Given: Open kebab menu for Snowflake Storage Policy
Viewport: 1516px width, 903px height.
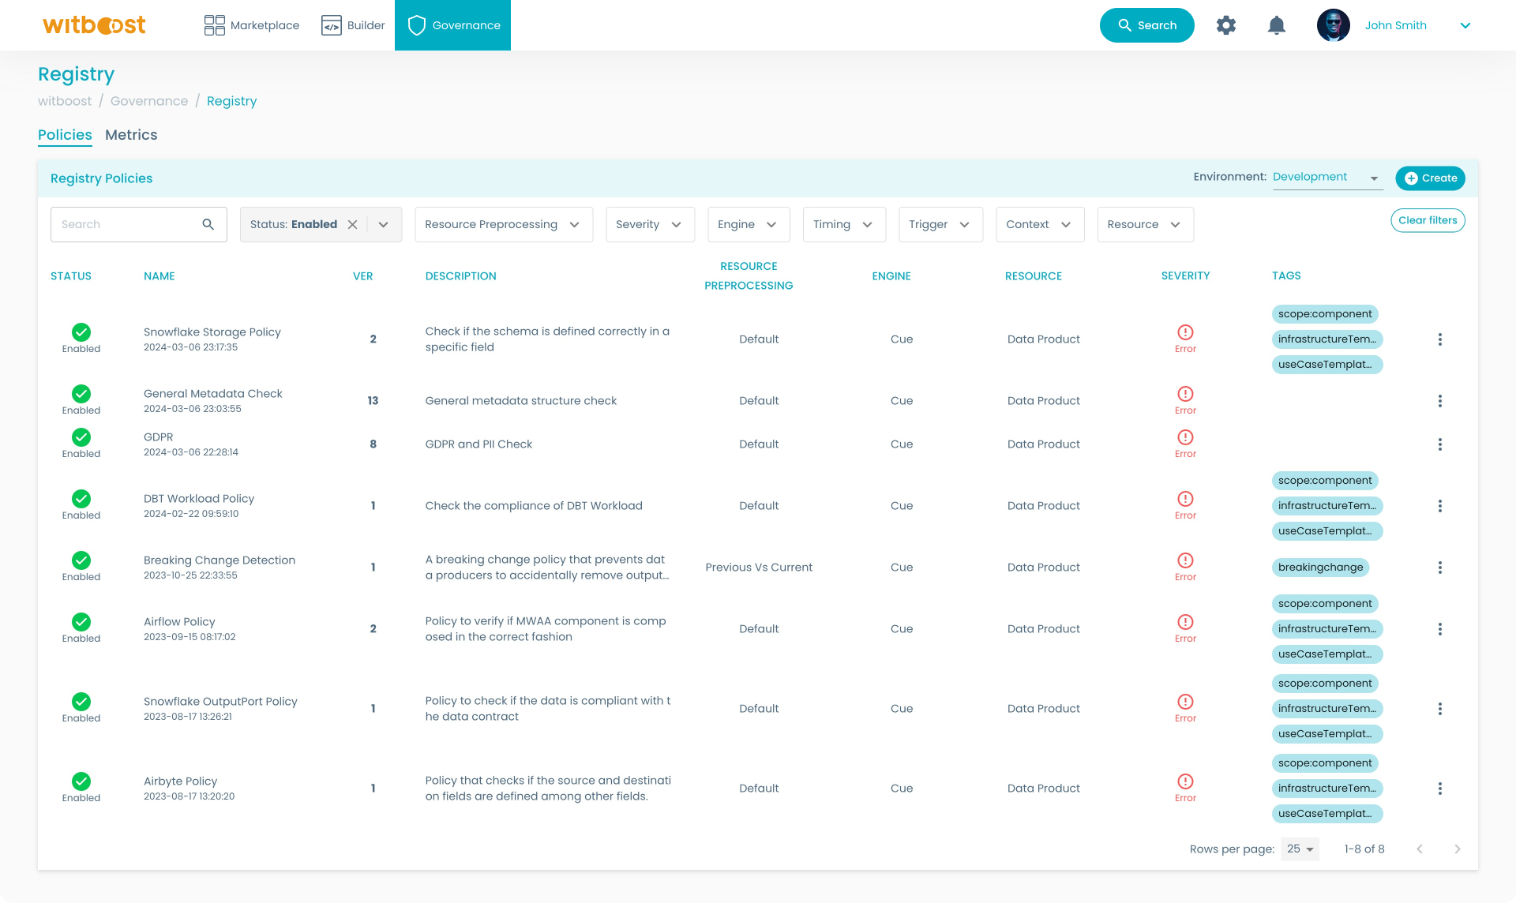Looking at the screenshot, I should pos(1439,339).
